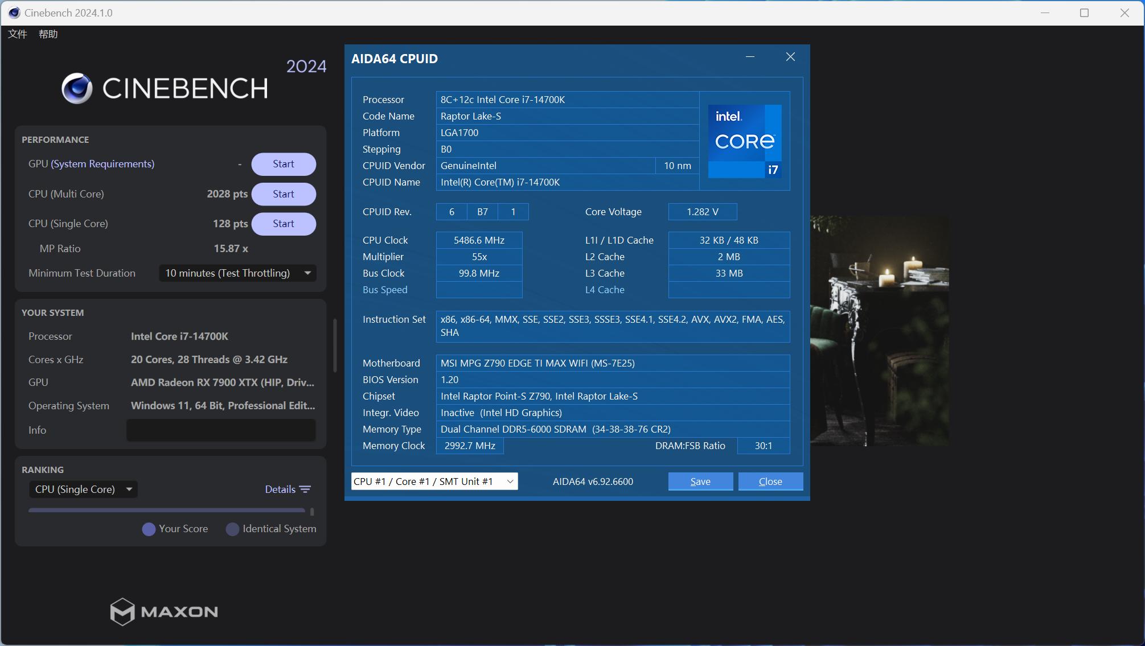Close AIDA64 CPUID with X icon
Viewport: 1145px width, 646px height.
[790, 57]
